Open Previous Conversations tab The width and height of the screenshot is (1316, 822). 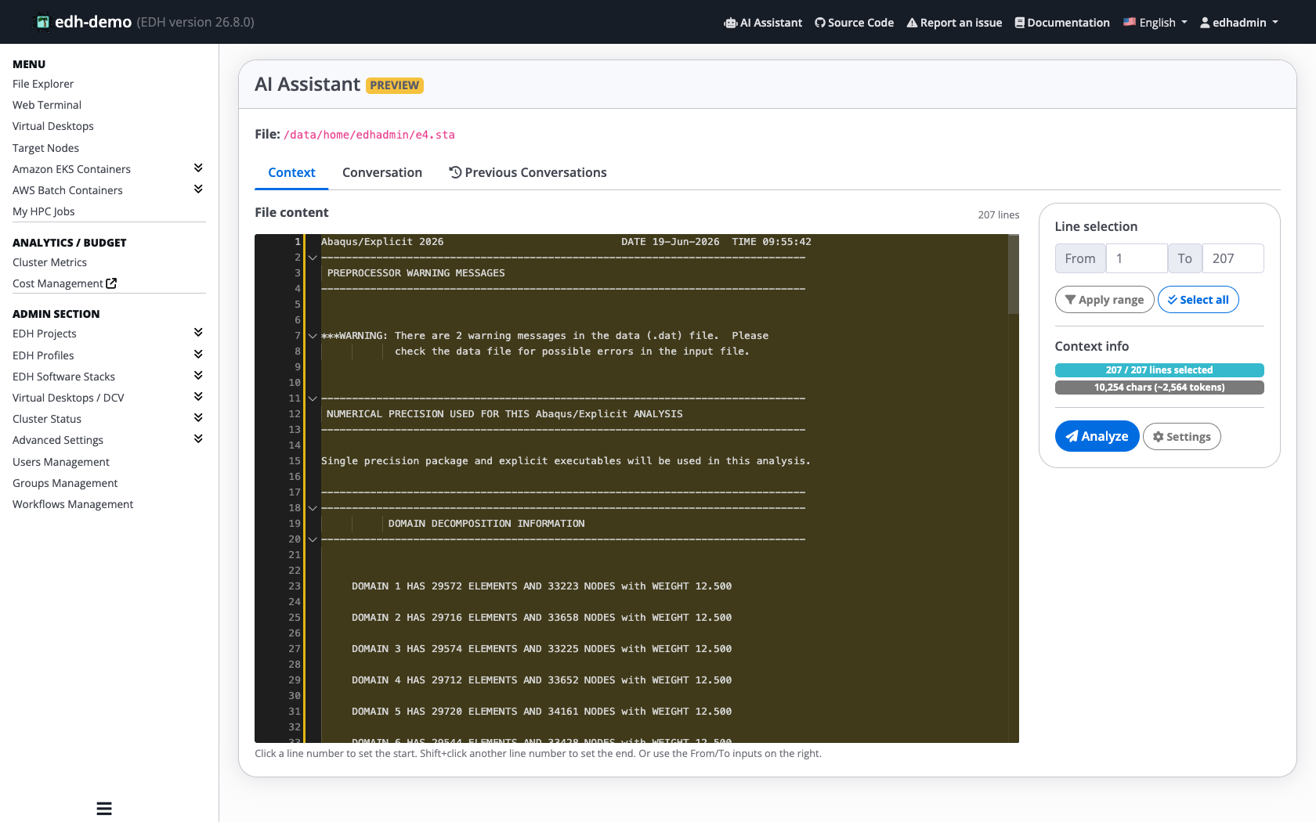point(528,172)
